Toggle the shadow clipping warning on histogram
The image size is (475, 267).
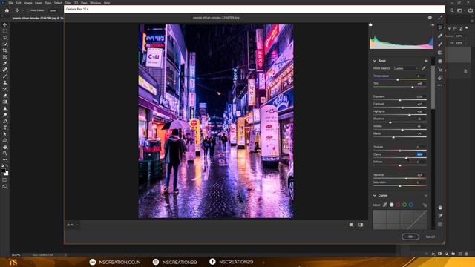click(x=370, y=24)
